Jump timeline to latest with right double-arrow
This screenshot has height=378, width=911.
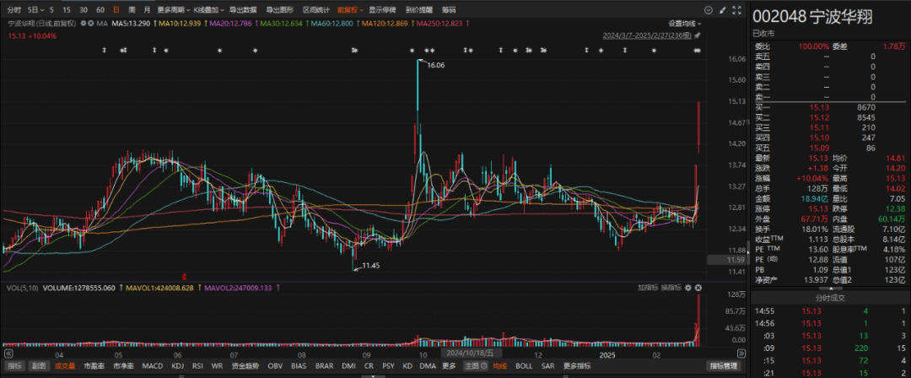743,354
